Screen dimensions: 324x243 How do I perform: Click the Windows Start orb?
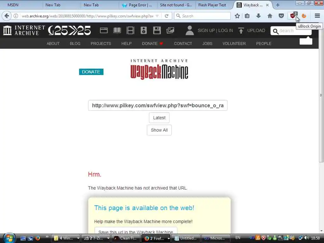pyautogui.click(x=9, y=238)
